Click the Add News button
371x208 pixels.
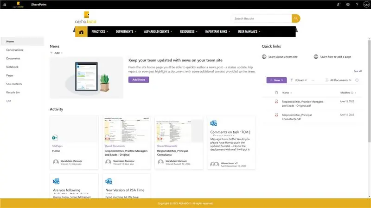pos(139,80)
